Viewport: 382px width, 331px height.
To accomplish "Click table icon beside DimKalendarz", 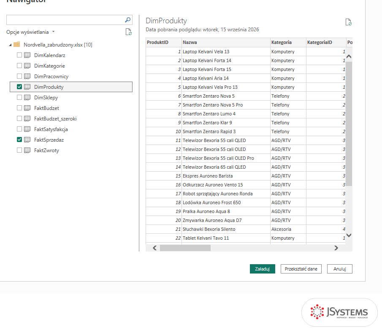I will [27, 55].
